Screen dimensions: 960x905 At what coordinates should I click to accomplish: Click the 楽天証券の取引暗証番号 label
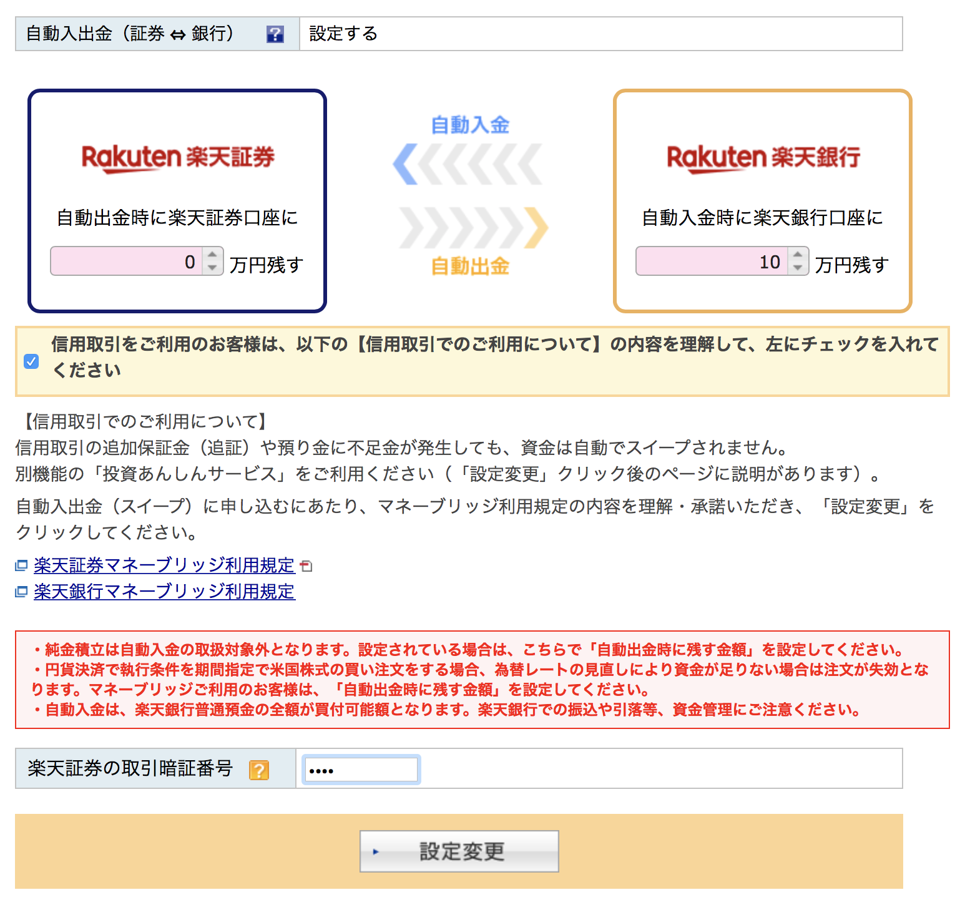pos(130,768)
